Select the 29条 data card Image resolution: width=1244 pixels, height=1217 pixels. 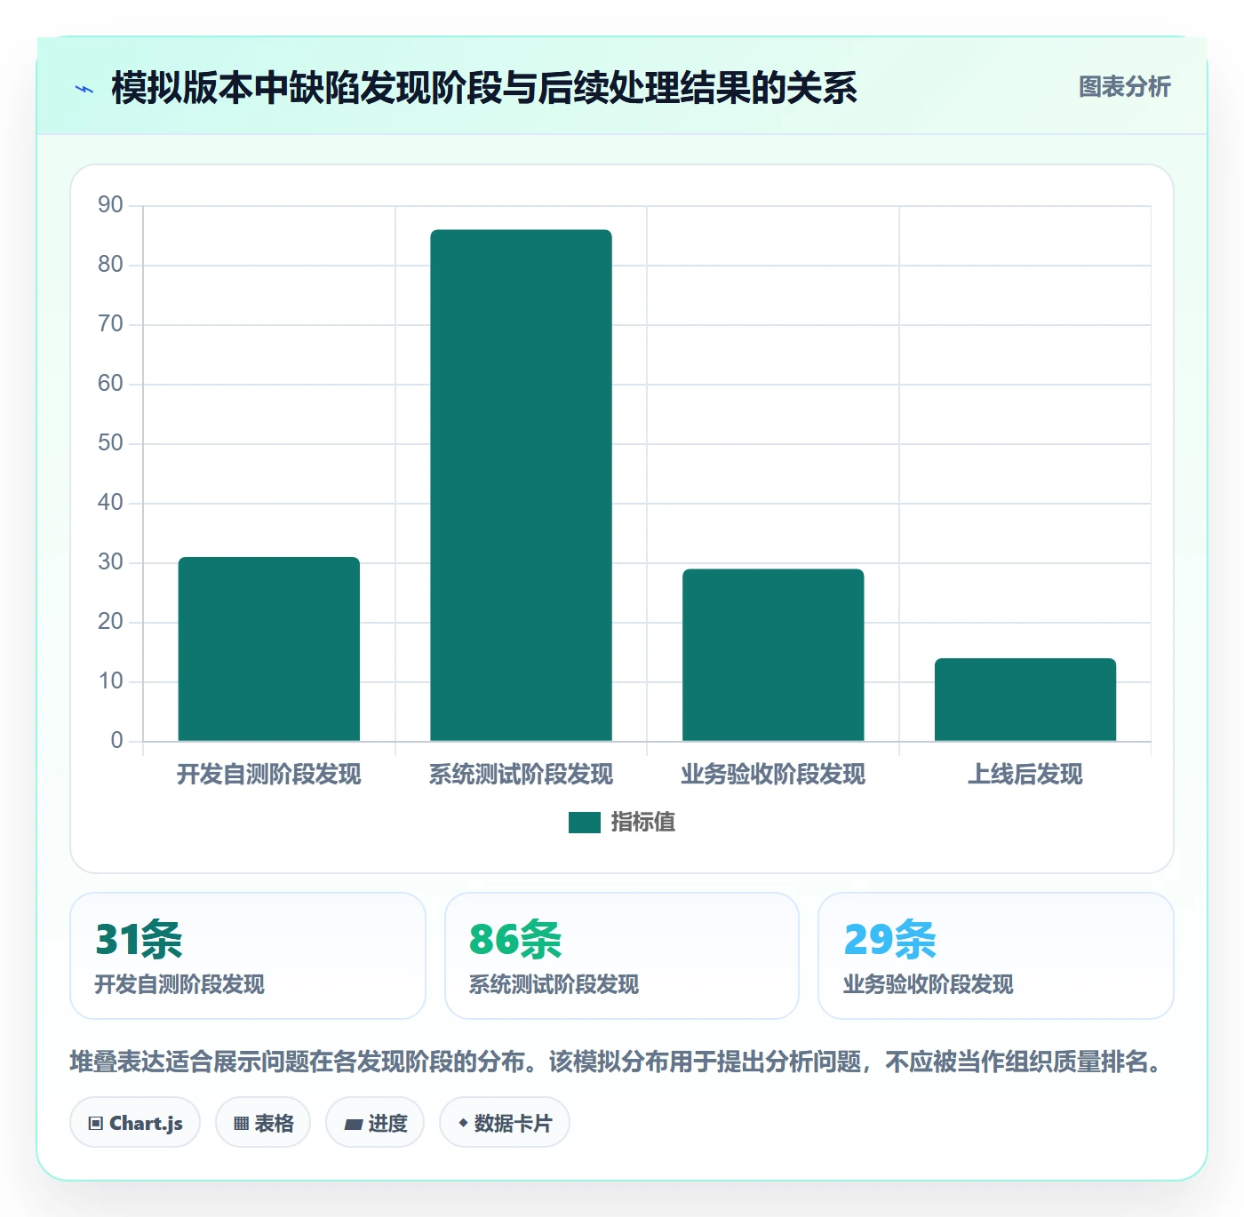point(996,956)
